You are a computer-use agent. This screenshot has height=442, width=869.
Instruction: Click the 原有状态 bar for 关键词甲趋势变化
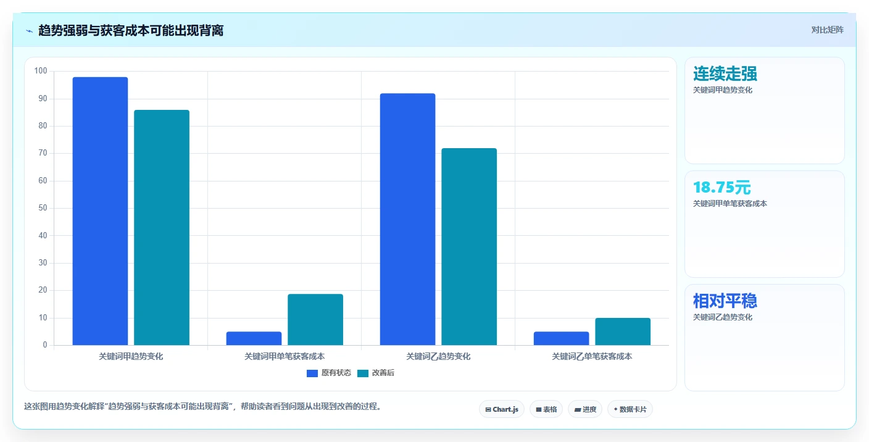(x=100, y=211)
